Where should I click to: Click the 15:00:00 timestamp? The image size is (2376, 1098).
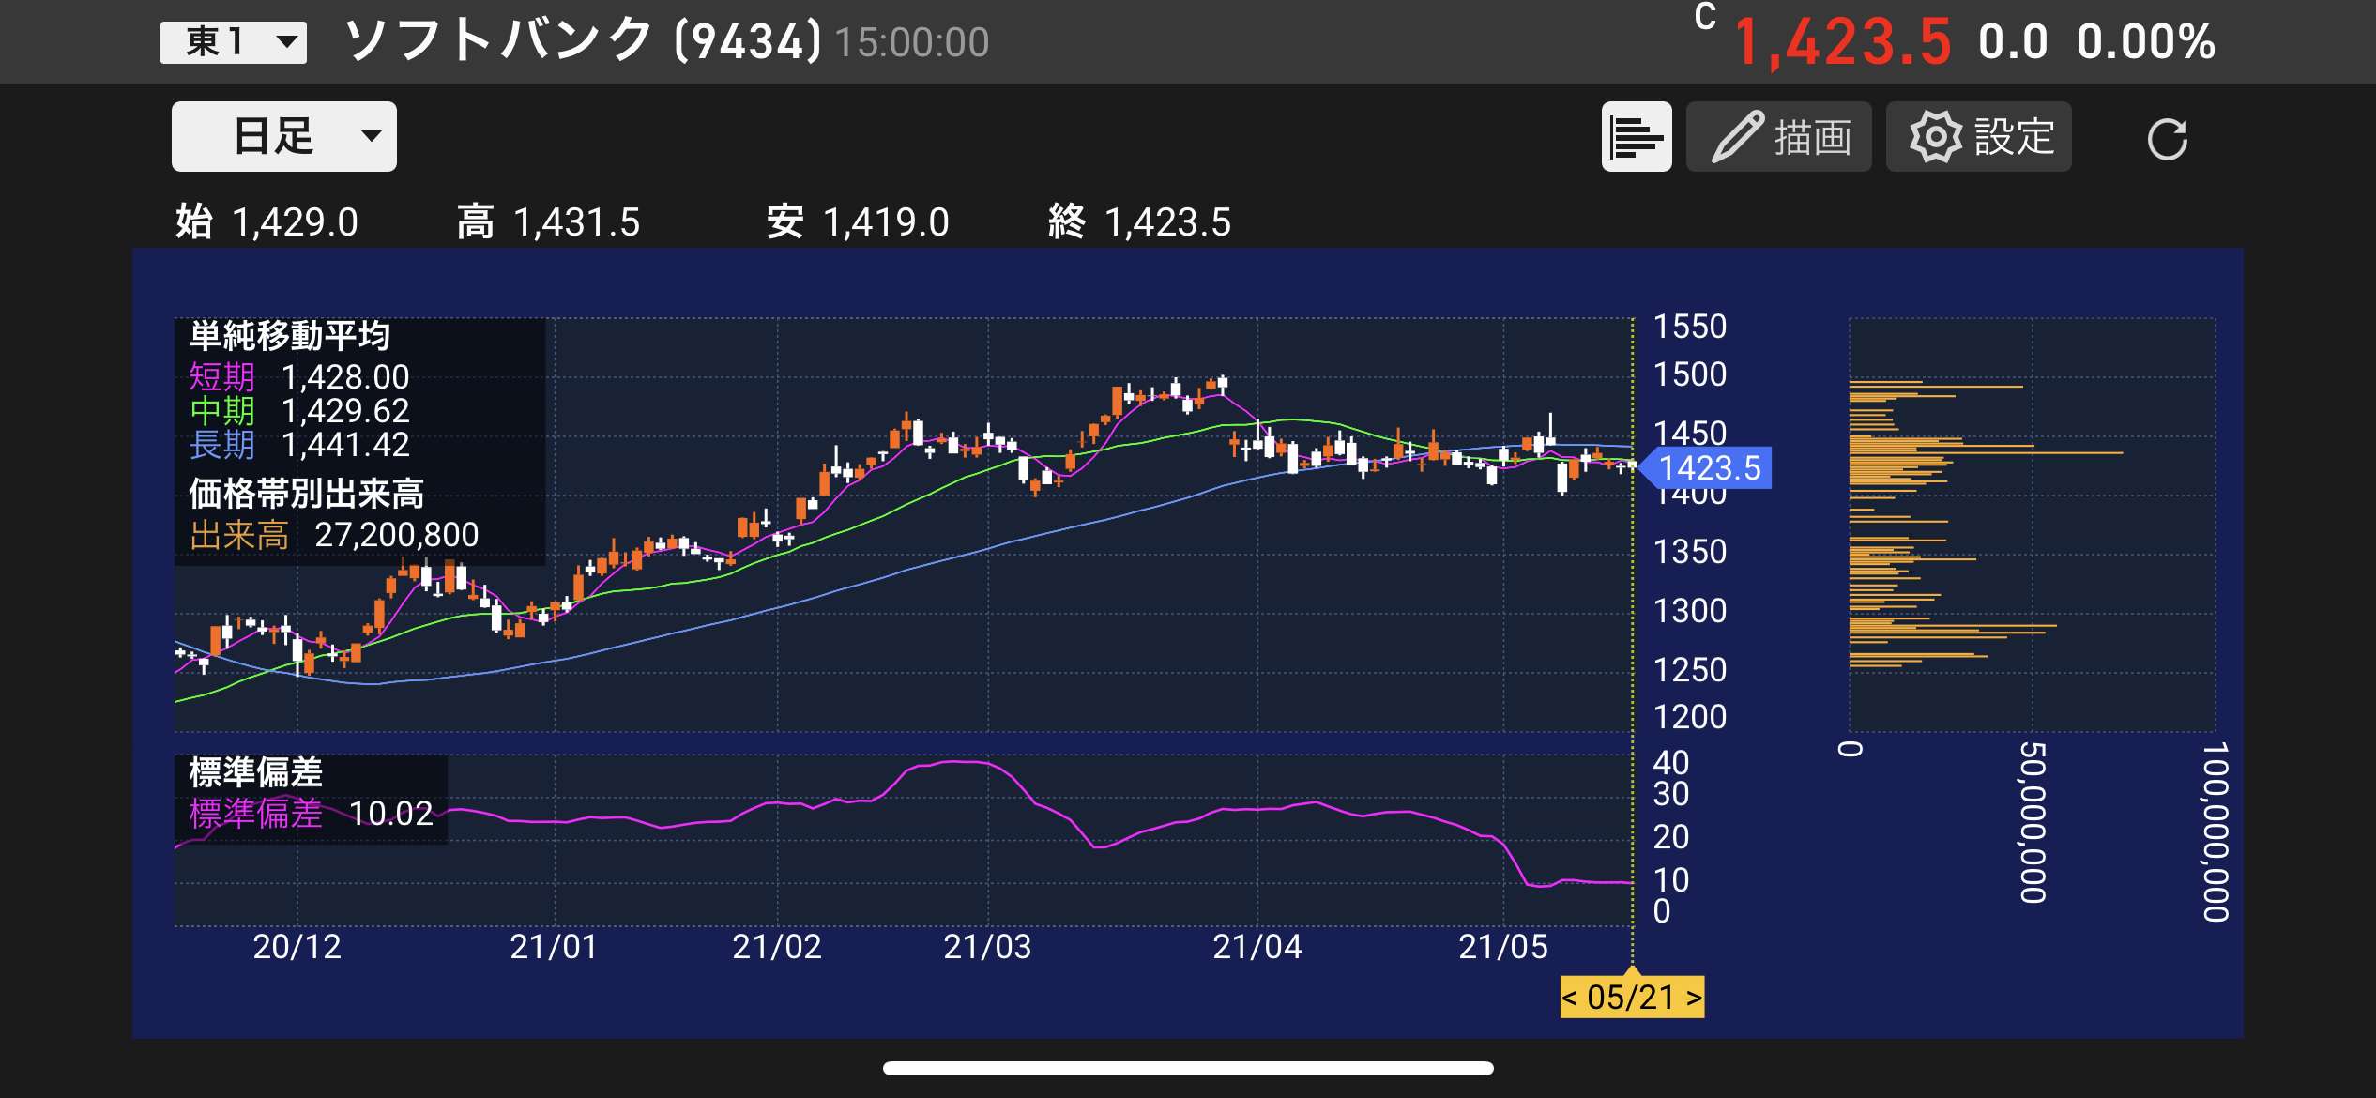tap(912, 43)
